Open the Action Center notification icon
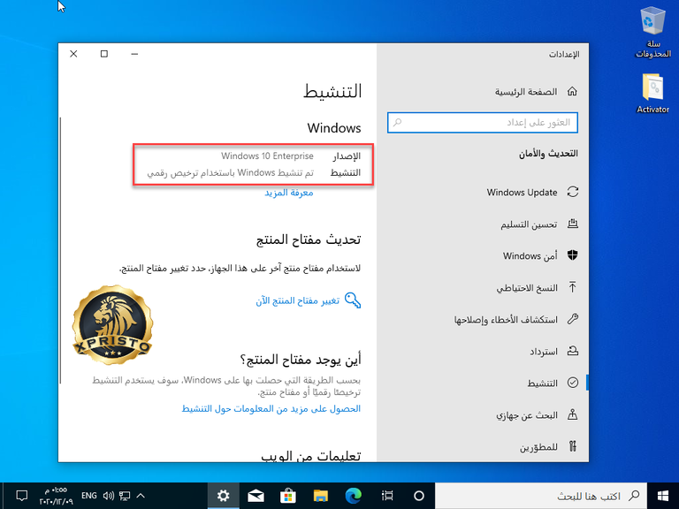The image size is (679, 509). pos(21,496)
